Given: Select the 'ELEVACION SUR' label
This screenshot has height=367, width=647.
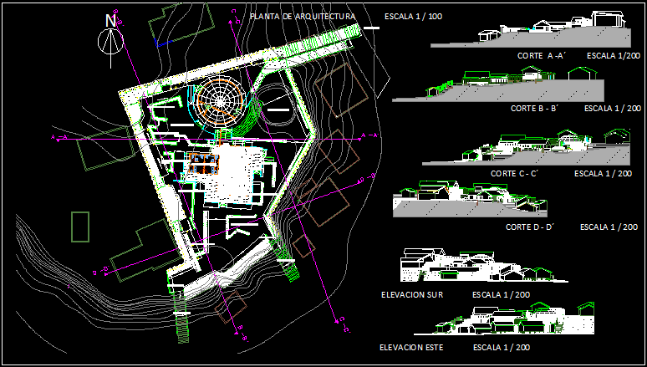Looking at the screenshot, I should [412, 295].
